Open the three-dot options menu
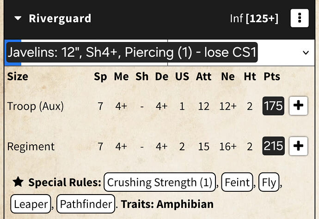 (299, 18)
